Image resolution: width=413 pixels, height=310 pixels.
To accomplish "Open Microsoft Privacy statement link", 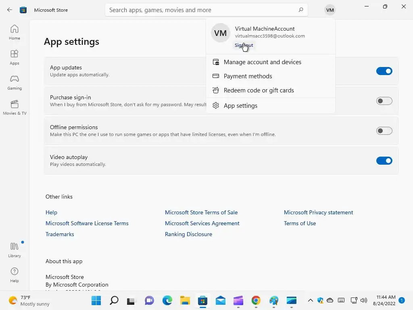I will click(319, 212).
